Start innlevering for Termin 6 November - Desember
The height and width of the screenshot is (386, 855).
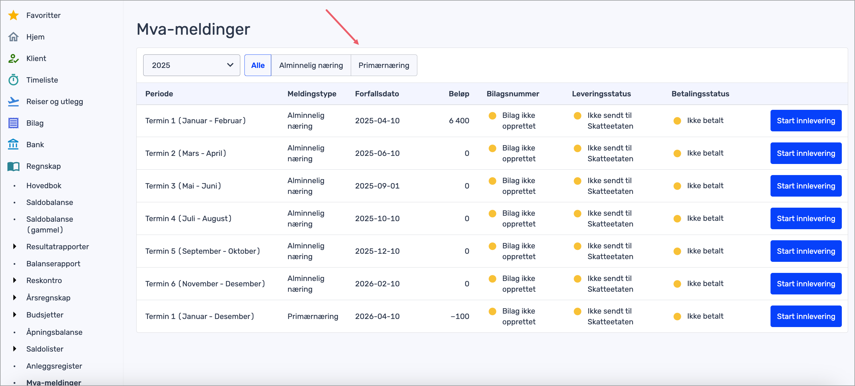coord(806,284)
